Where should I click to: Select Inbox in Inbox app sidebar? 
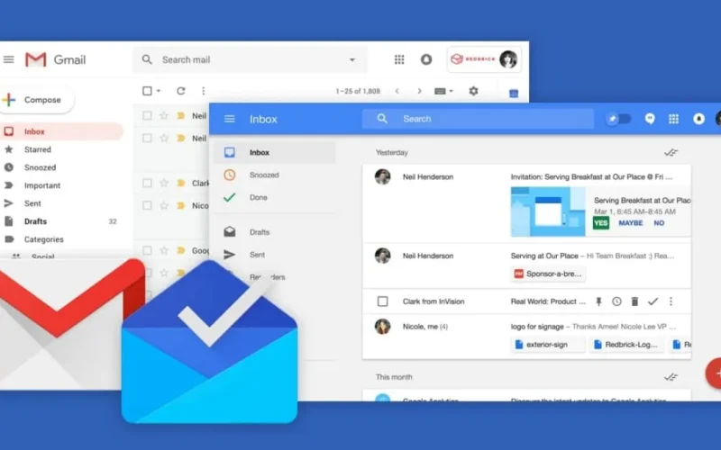point(275,152)
